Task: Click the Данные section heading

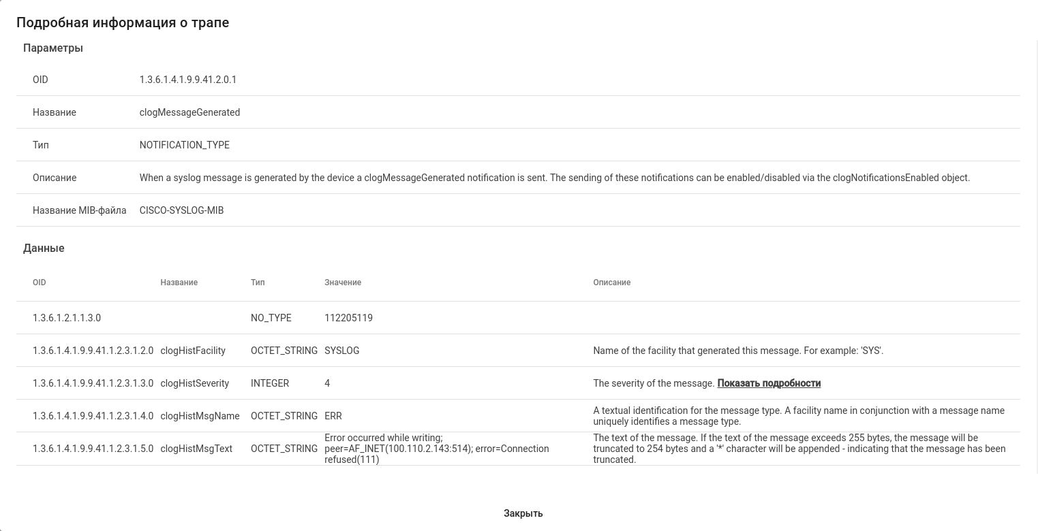Action: (x=44, y=248)
